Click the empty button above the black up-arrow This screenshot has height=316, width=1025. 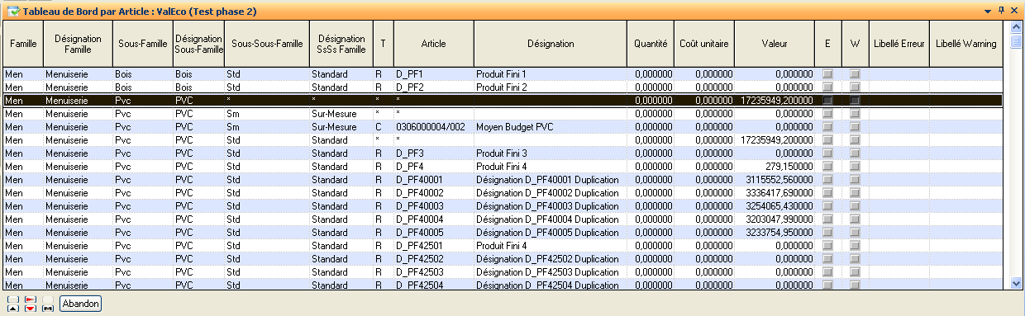point(13,299)
